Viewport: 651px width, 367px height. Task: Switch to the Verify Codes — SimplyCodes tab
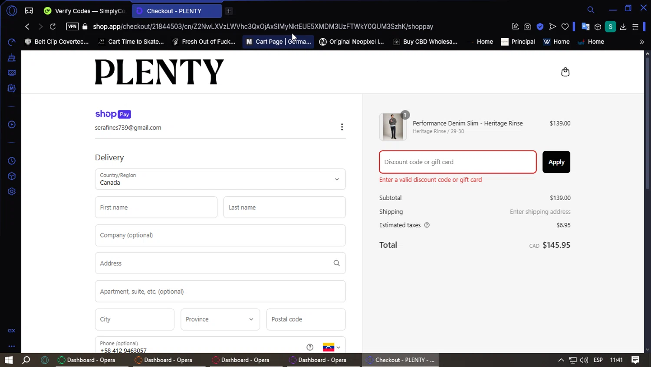(85, 11)
